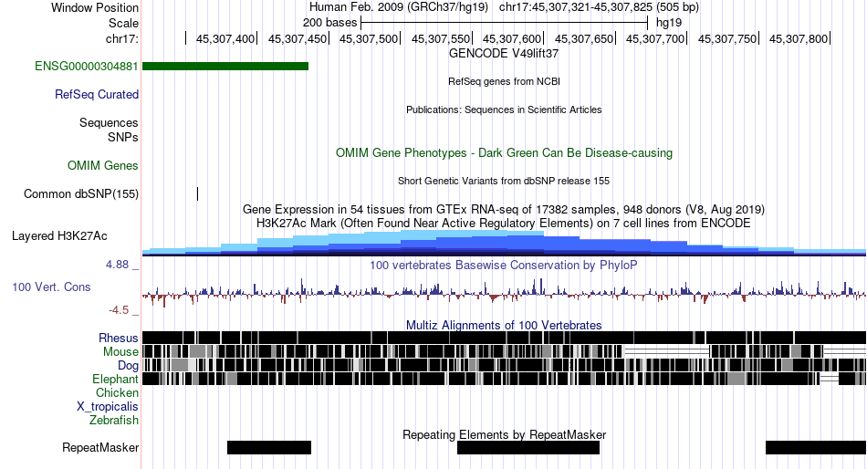Click the rightmost RepeatMasker repeat block

coord(816,447)
